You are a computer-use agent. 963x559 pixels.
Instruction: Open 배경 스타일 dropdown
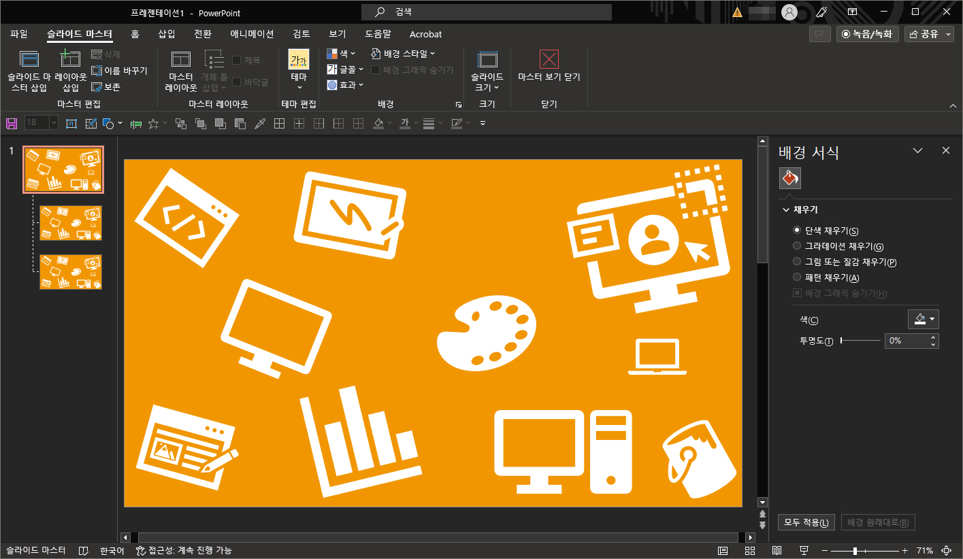pyautogui.click(x=403, y=53)
